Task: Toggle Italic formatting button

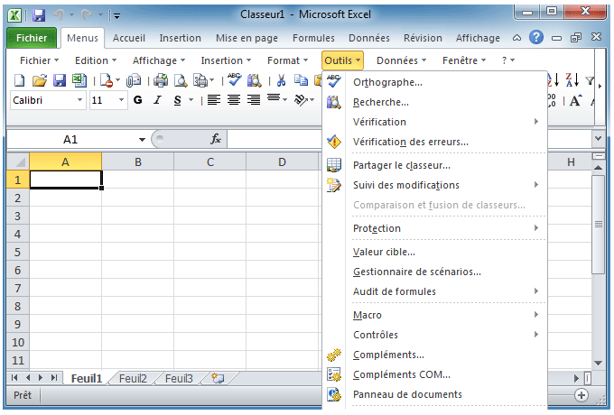Action: [157, 100]
